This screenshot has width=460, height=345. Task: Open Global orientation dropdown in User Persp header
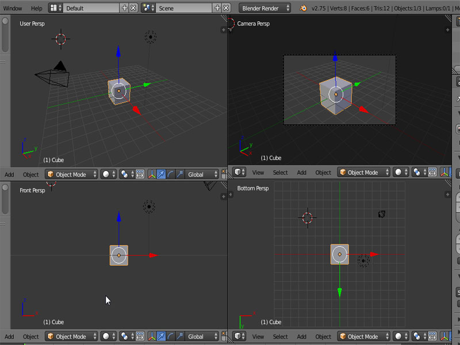(x=202, y=174)
